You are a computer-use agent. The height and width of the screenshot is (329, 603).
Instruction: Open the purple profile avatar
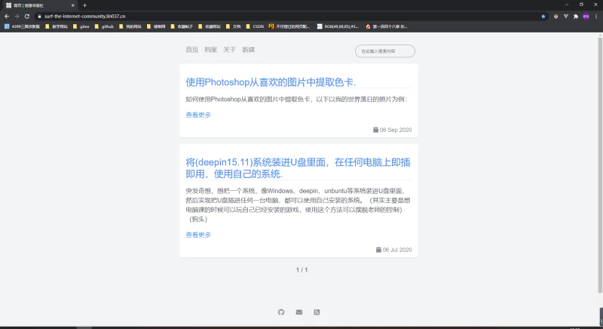586,16
